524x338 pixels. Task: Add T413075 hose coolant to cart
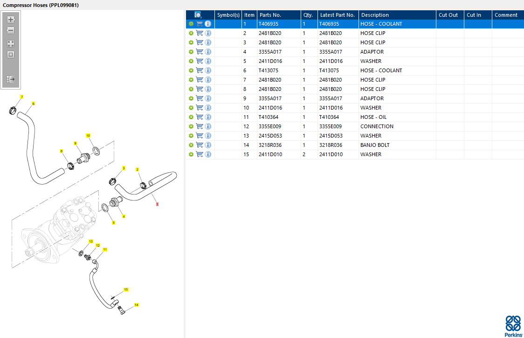point(200,70)
